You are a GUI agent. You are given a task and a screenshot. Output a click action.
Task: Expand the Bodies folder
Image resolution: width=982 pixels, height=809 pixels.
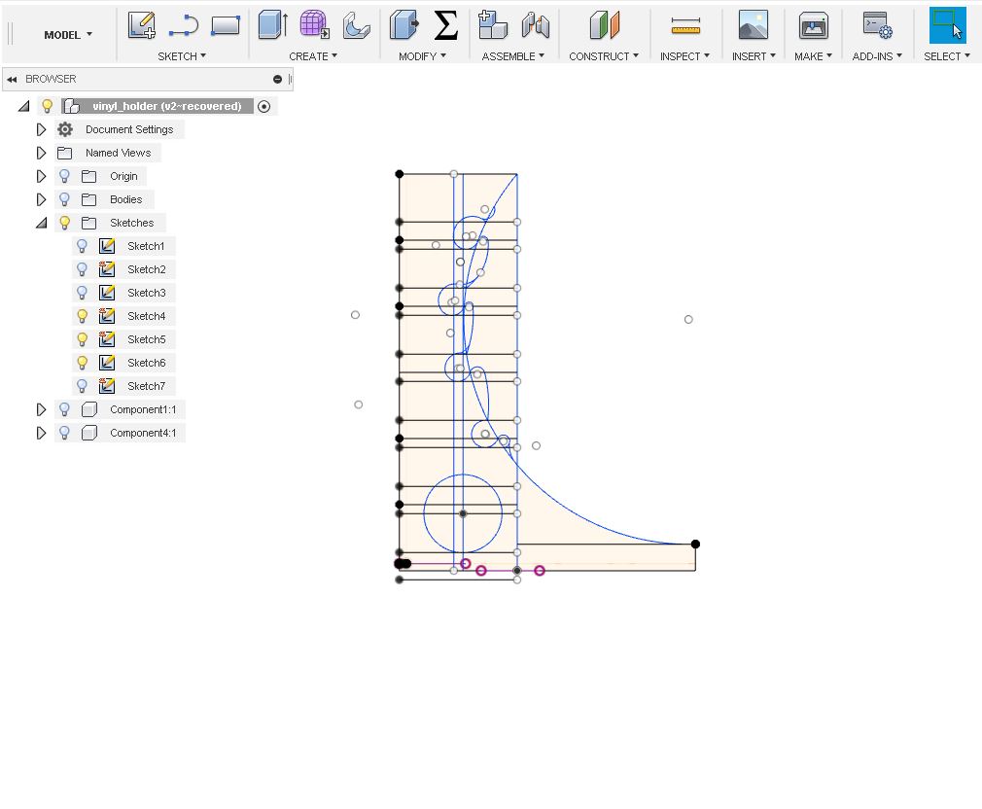pos(41,199)
